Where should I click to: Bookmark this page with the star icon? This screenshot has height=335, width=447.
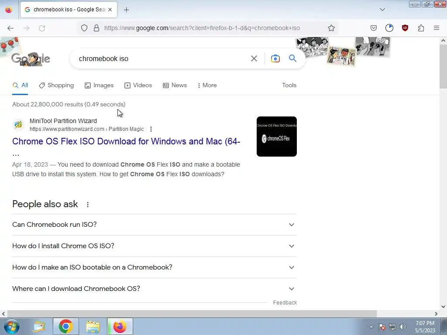(x=331, y=28)
